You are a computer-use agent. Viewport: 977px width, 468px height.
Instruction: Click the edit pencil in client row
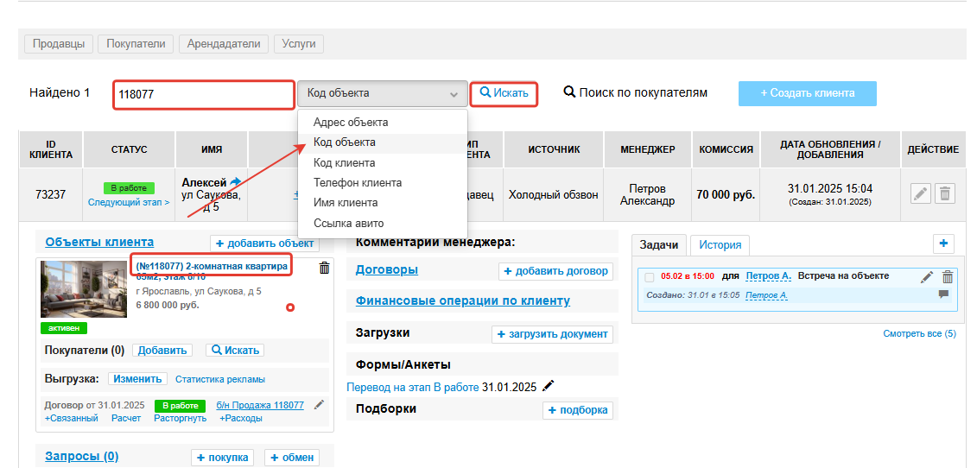(x=921, y=194)
